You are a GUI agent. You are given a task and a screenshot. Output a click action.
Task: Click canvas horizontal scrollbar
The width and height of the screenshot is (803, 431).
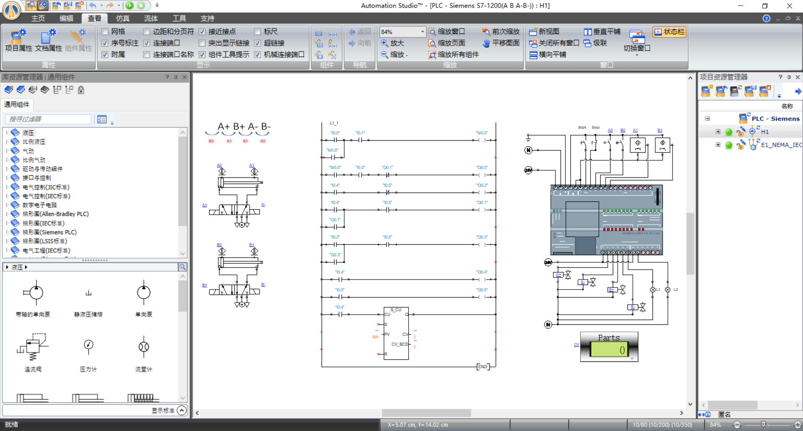point(426,413)
